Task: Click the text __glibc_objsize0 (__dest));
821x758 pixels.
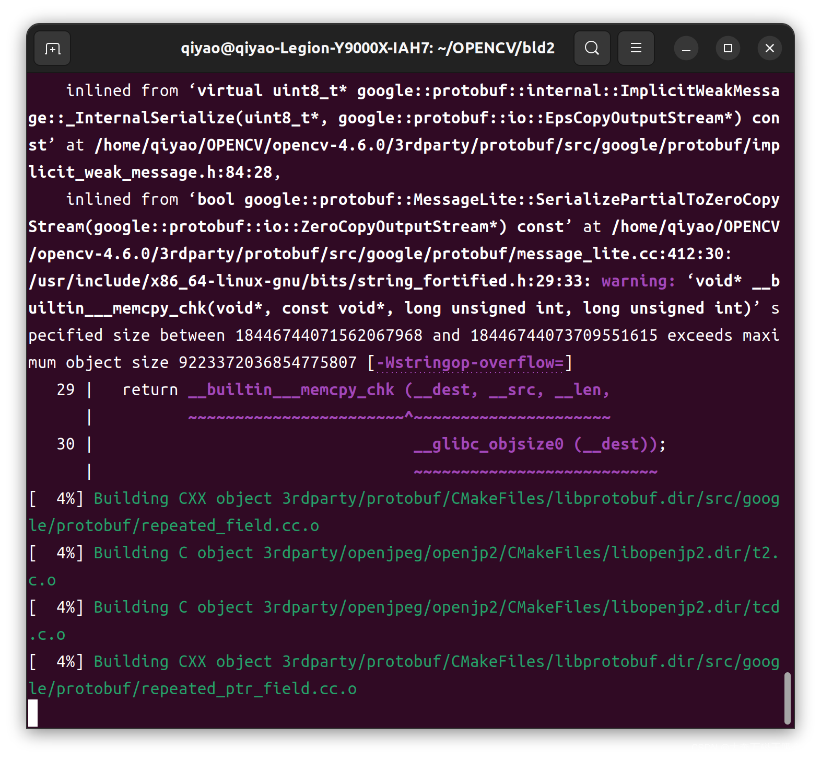Action: tap(540, 444)
